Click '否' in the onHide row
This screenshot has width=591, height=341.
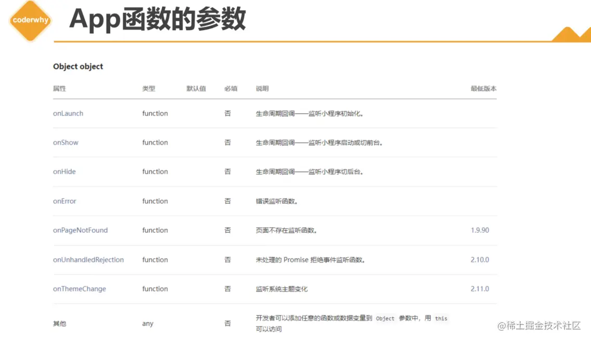coord(227,172)
